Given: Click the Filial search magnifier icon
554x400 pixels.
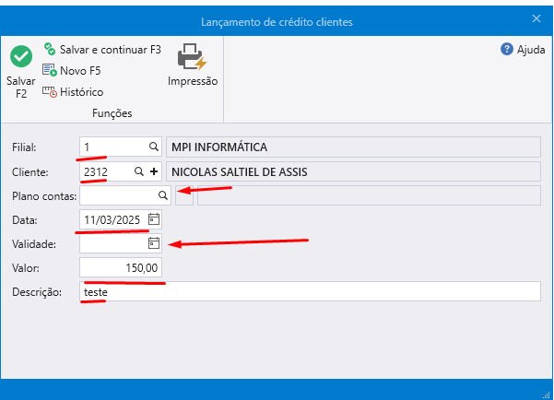Looking at the screenshot, I should (x=154, y=147).
